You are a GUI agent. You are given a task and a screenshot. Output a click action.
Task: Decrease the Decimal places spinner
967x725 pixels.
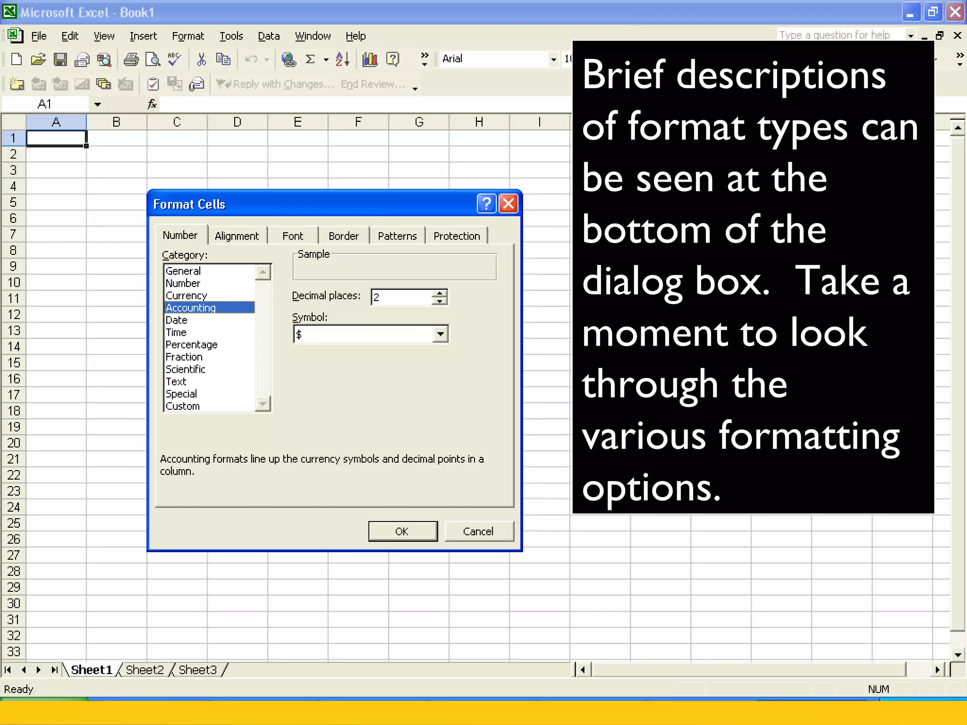(440, 301)
